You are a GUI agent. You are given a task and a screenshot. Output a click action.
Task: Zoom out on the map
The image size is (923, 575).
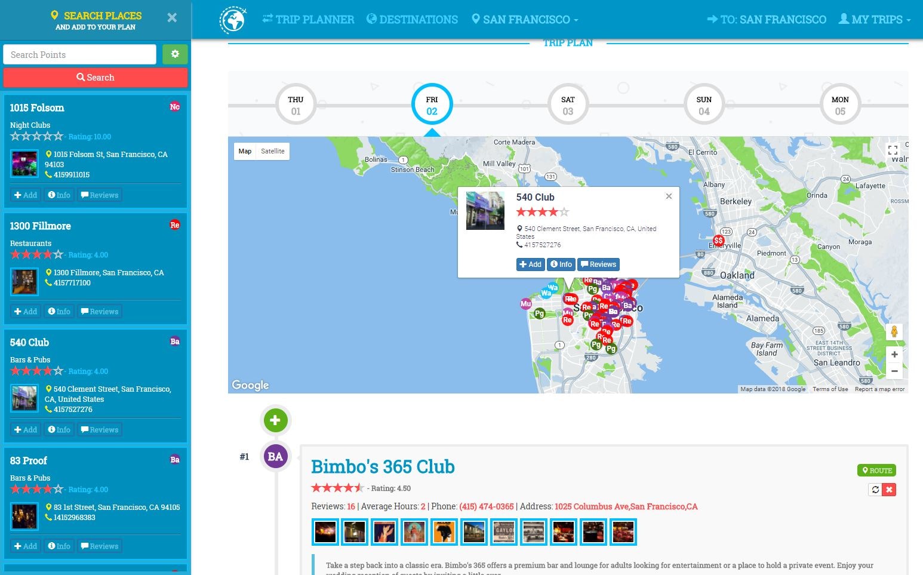coord(894,371)
